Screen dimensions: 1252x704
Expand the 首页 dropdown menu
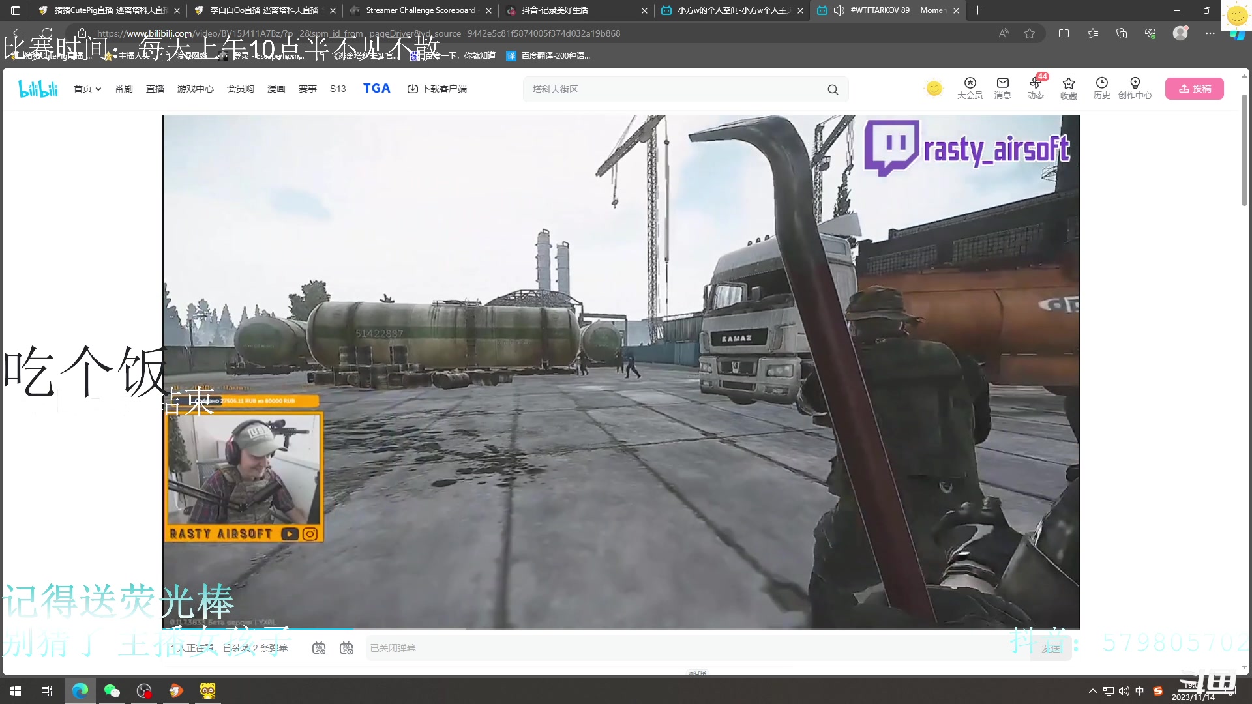[x=87, y=89]
